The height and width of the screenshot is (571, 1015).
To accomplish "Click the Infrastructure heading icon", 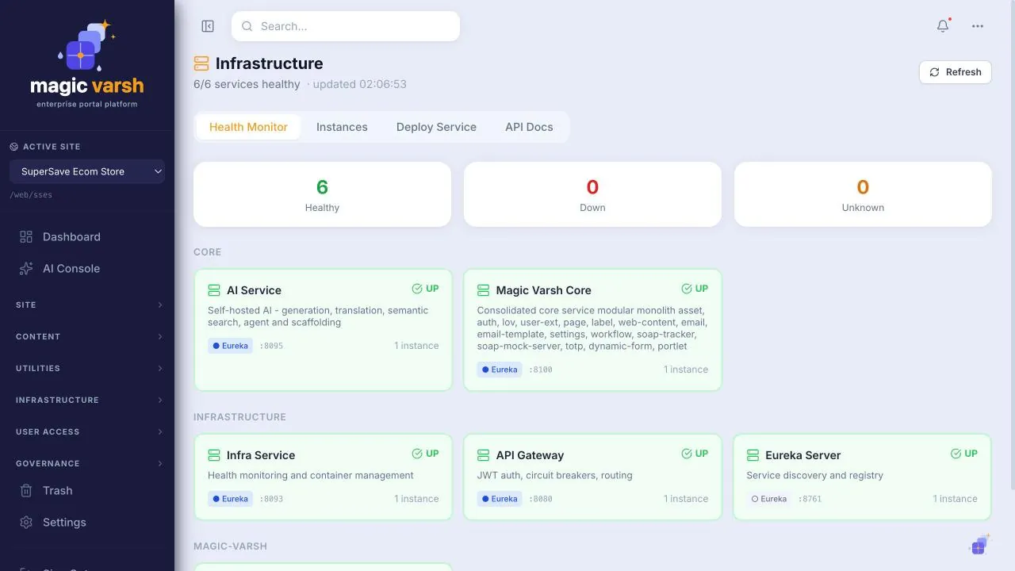I will coord(201,63).
